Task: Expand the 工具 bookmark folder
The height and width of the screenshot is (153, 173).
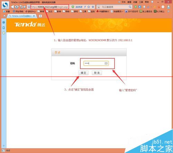Action: [x=83, y=11]
